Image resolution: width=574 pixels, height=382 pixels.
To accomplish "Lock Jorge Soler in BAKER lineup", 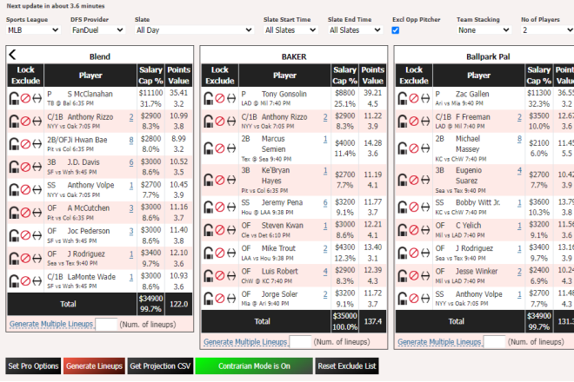I will (209, 299).
